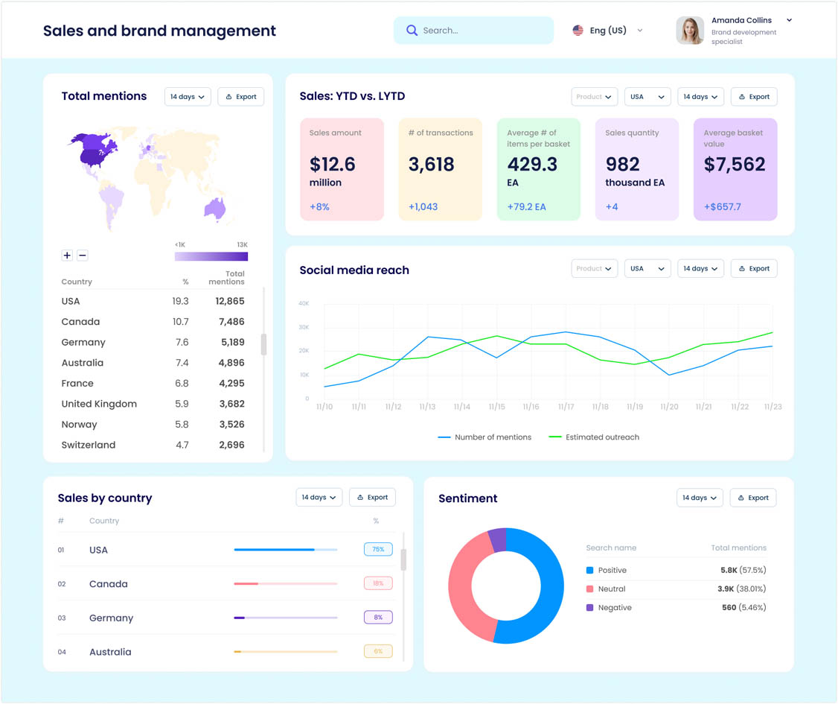Toggle Number of mentions line in legend
This screenshot has width=838, height=704.
point(484,437)
